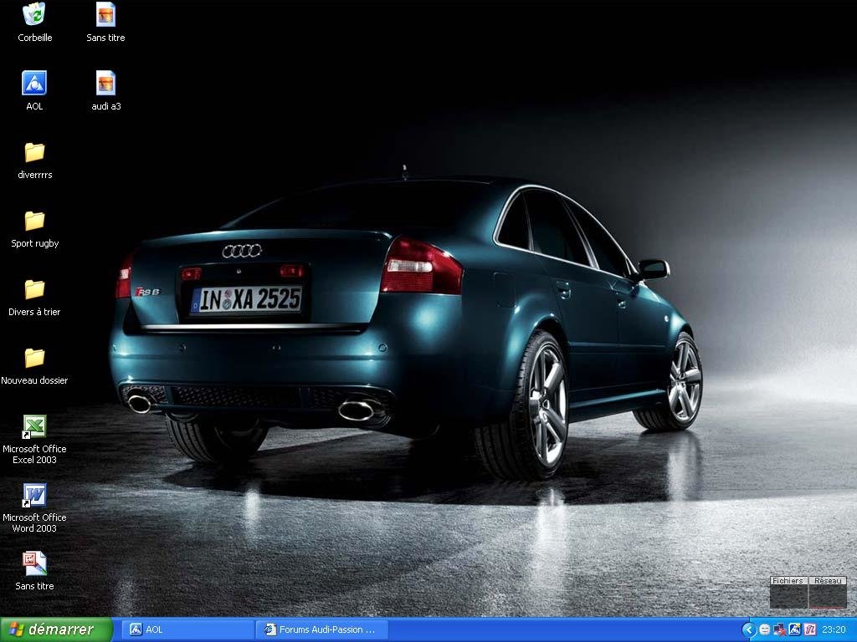Image resolution: width=857 pixels, height=642 pixels.
Task: Click the Microsoft Office Excel 2003 shortcut
Action: [x=34, y=426]
